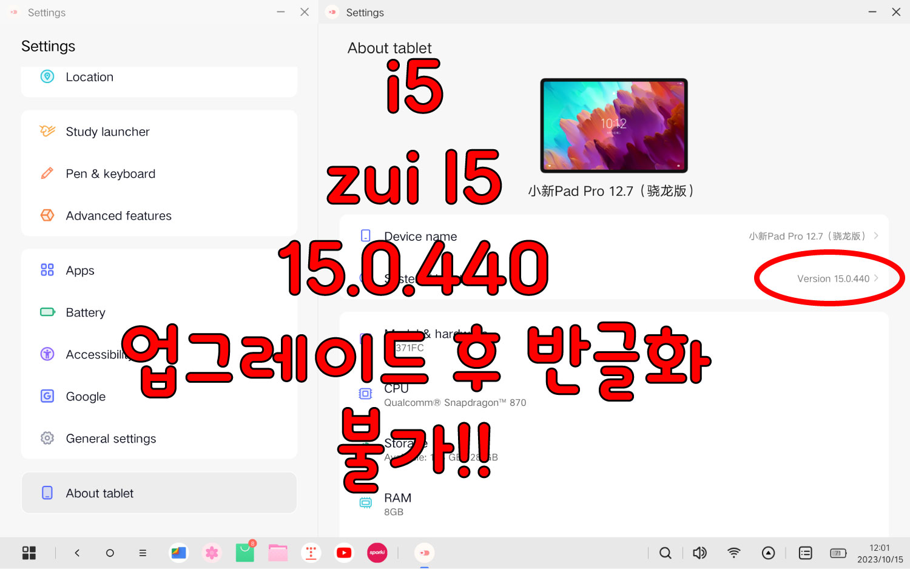This screenshot has width=910, height=569.
Task: Open notification panel icon
Action: point(806,553)
